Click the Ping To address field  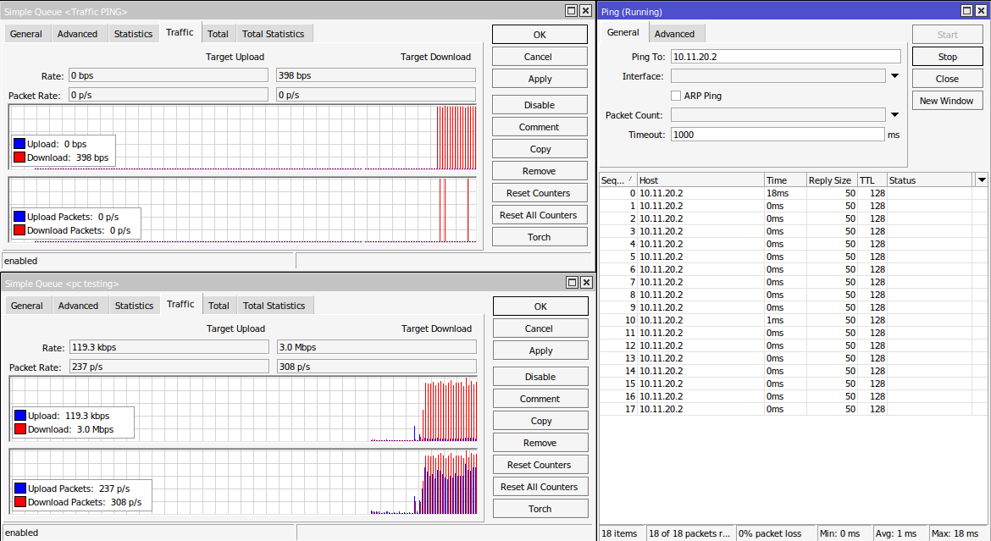pos(785,57)
